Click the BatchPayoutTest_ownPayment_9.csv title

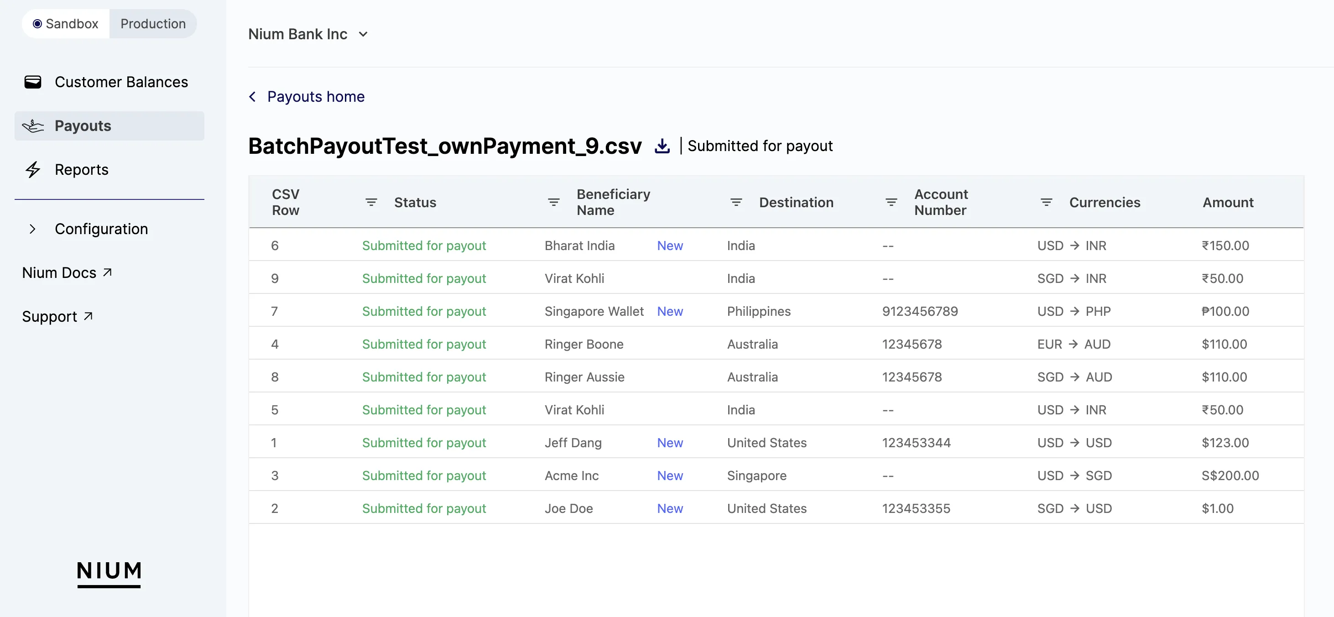point(445,146)
